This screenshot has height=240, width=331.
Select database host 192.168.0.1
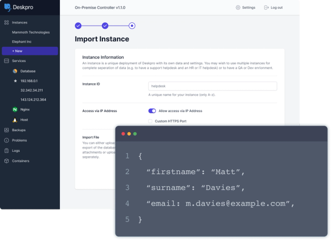tap(29, 81)
